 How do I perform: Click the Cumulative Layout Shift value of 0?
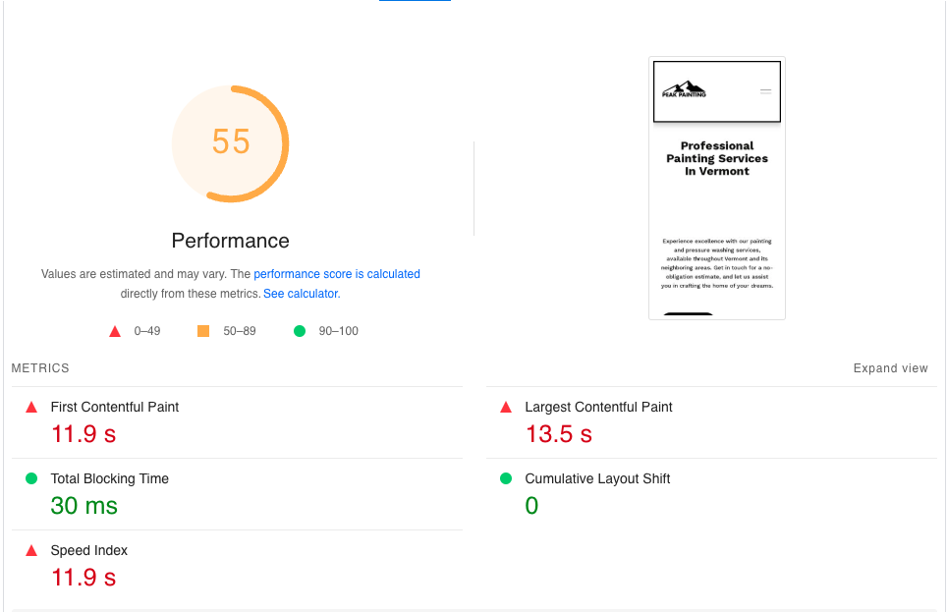click(x=531, y=505)
